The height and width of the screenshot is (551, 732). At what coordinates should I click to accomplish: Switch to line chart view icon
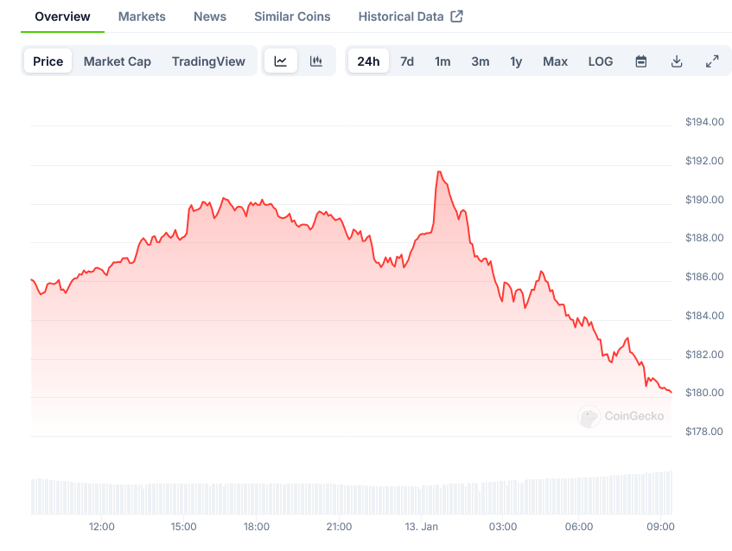tap(281, 61)
